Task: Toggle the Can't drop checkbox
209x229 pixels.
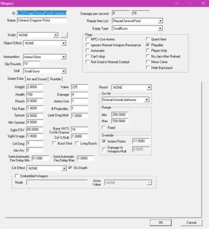Action: [x=87, y=56]
